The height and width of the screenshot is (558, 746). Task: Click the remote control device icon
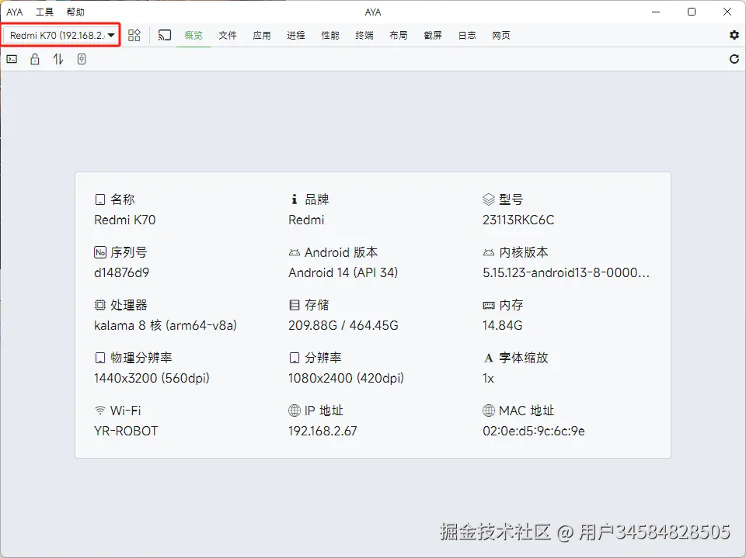[x=82, y=59]
